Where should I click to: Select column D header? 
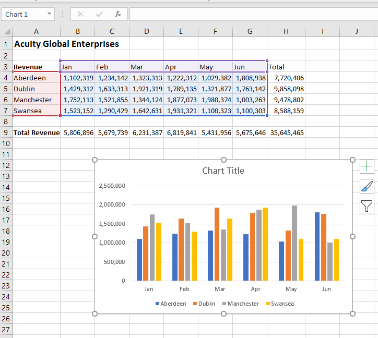pos(146,31)
